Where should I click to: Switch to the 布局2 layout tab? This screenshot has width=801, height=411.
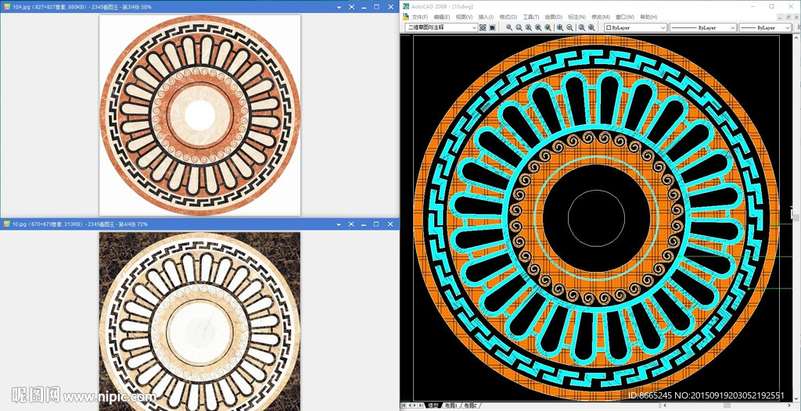click(470, 406)
